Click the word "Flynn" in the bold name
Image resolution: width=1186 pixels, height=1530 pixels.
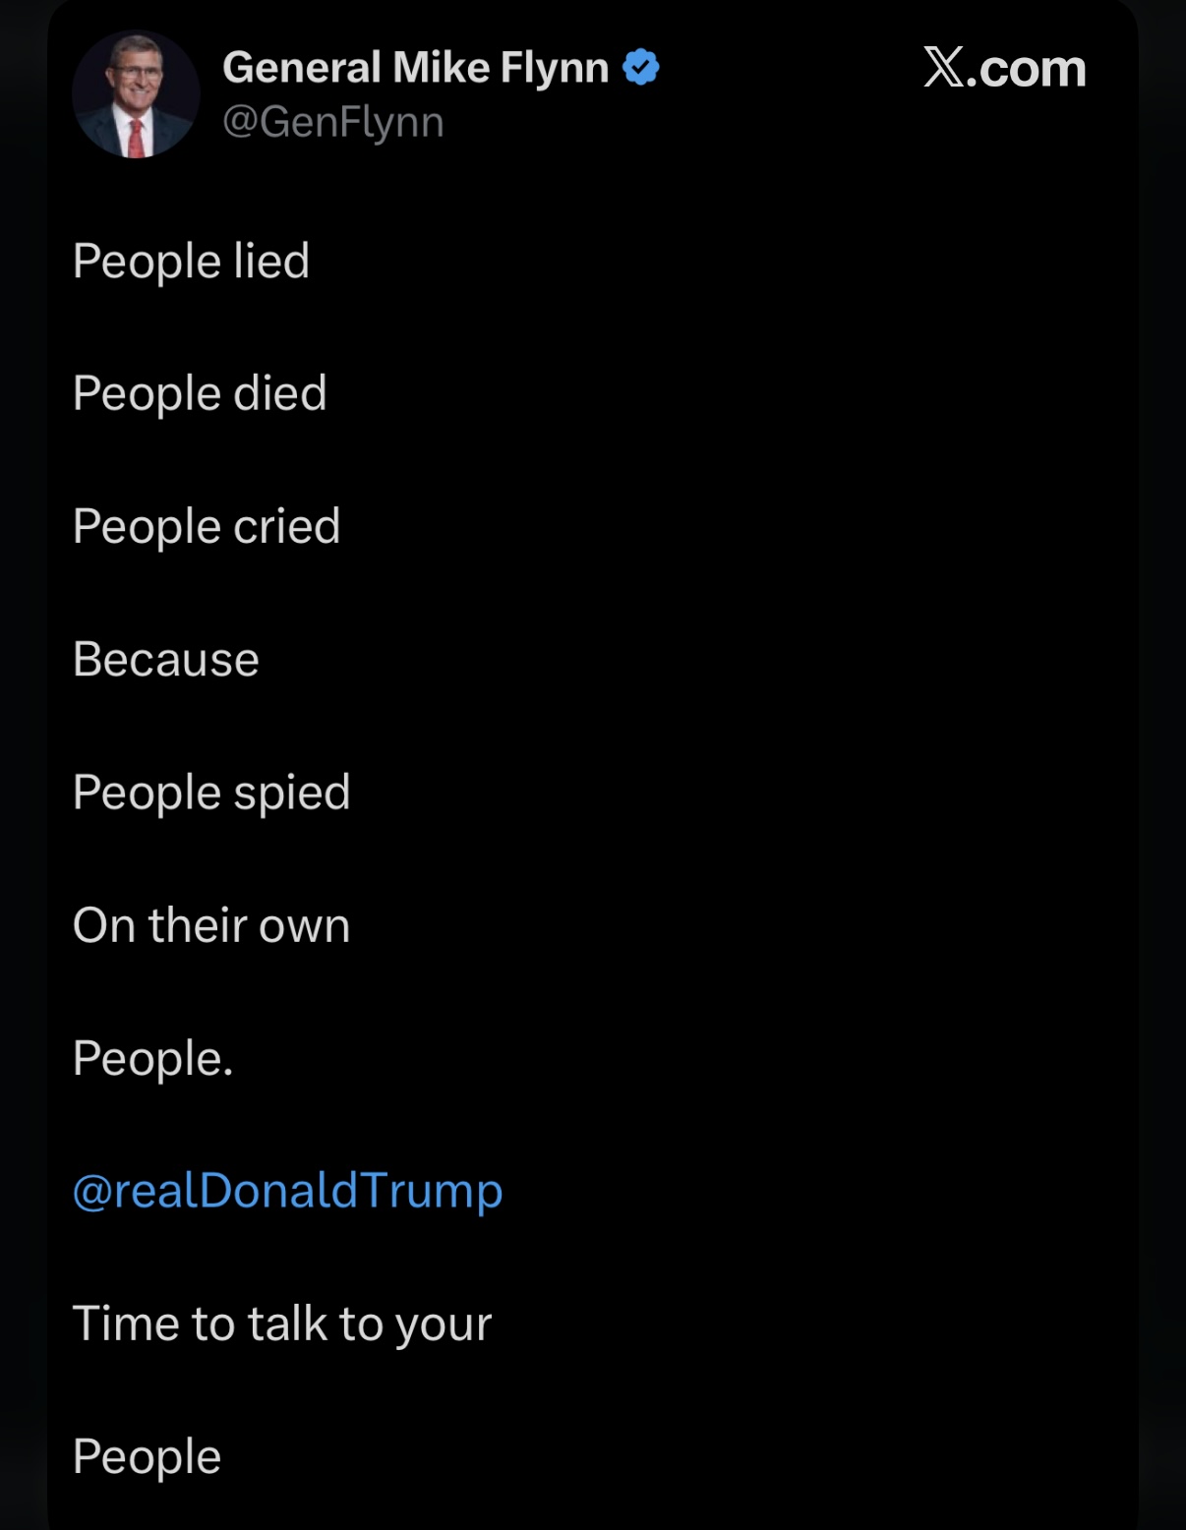[x=555, y=68]
